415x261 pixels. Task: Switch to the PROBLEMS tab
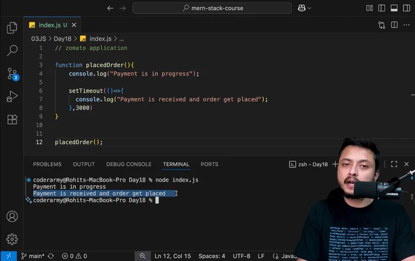click(47, 164)
